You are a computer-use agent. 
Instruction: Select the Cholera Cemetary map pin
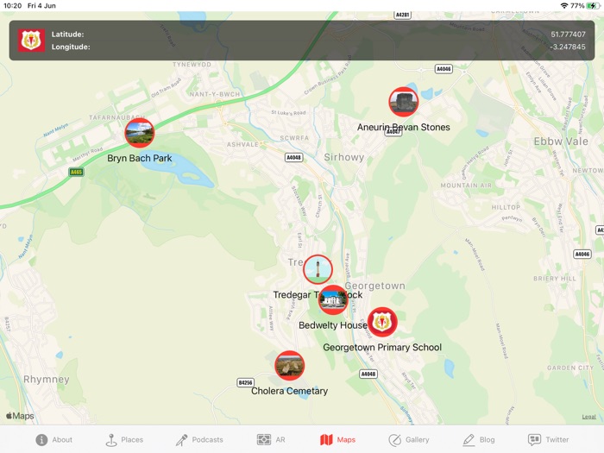point(289,366)
